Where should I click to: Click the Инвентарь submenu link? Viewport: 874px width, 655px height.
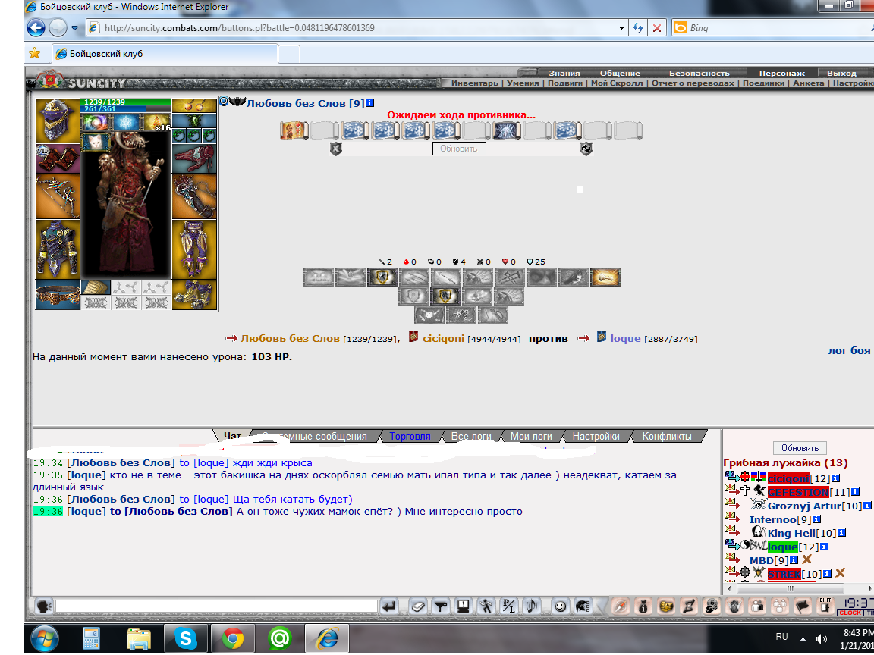pos(474,83)
